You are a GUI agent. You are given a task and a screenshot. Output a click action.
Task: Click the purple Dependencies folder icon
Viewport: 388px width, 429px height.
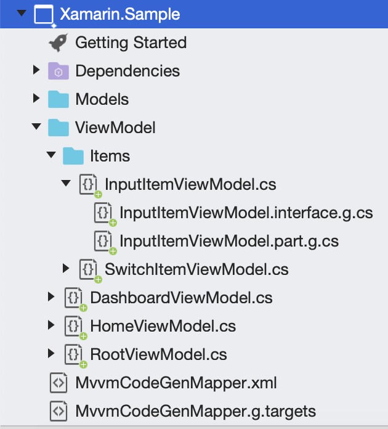tap(59, 71)
